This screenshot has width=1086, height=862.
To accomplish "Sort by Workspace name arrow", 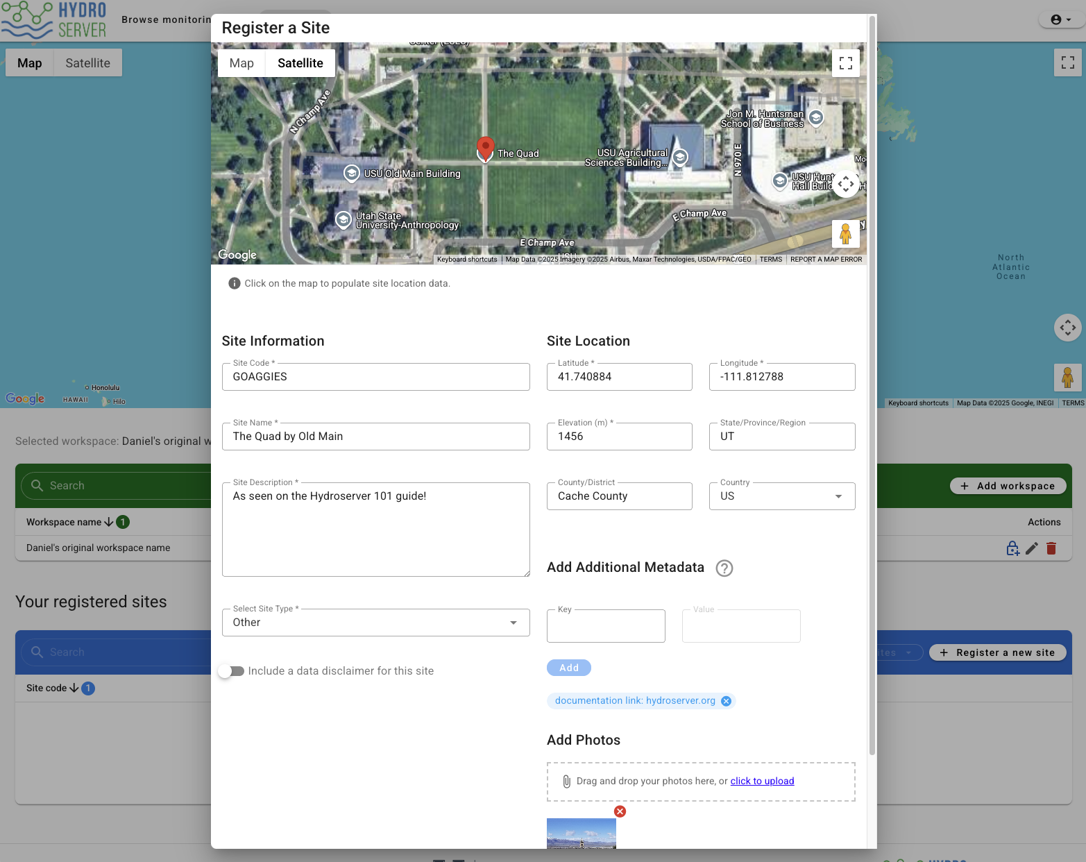I will (108, 522).
